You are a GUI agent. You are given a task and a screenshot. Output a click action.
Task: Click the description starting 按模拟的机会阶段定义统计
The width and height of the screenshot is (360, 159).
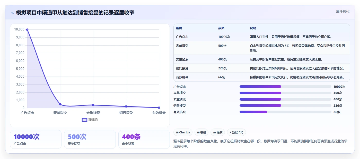[297, 77]
